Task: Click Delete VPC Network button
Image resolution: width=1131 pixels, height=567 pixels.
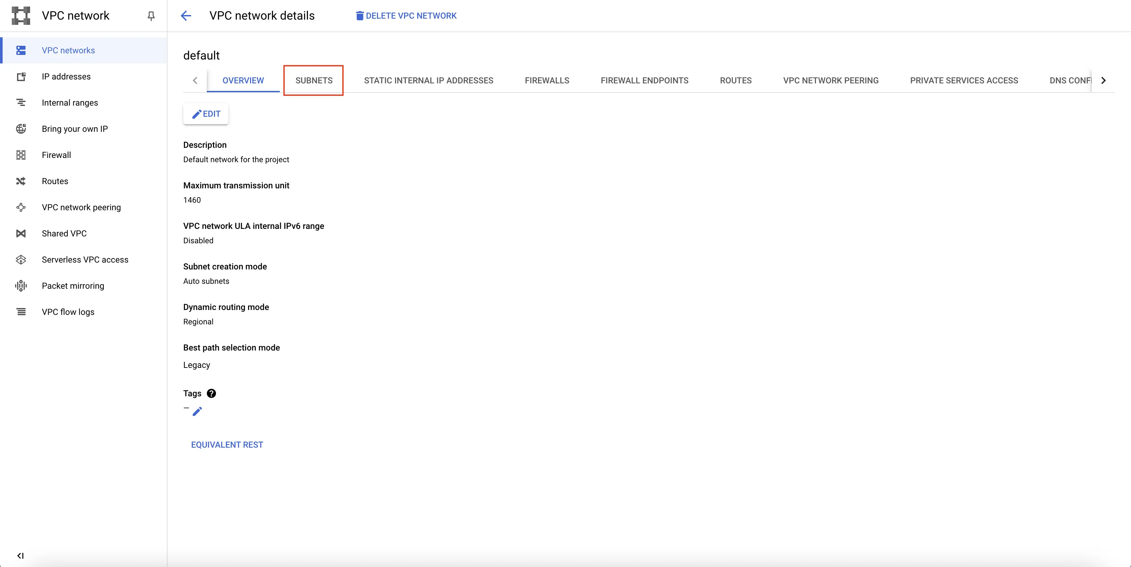Action: pyautogui.click(x=406, y=16)
